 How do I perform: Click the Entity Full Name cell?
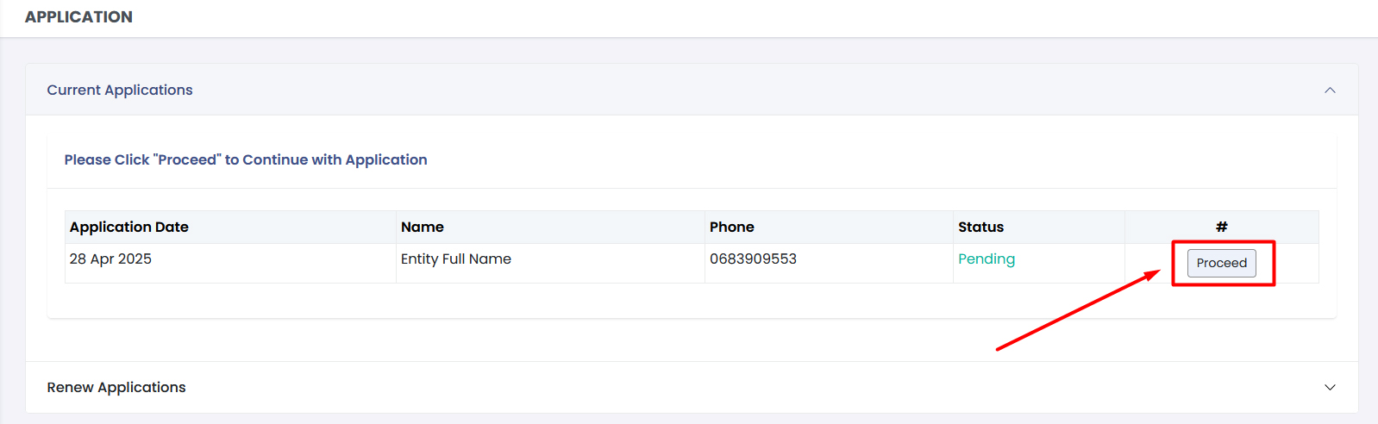coord(456,259)
